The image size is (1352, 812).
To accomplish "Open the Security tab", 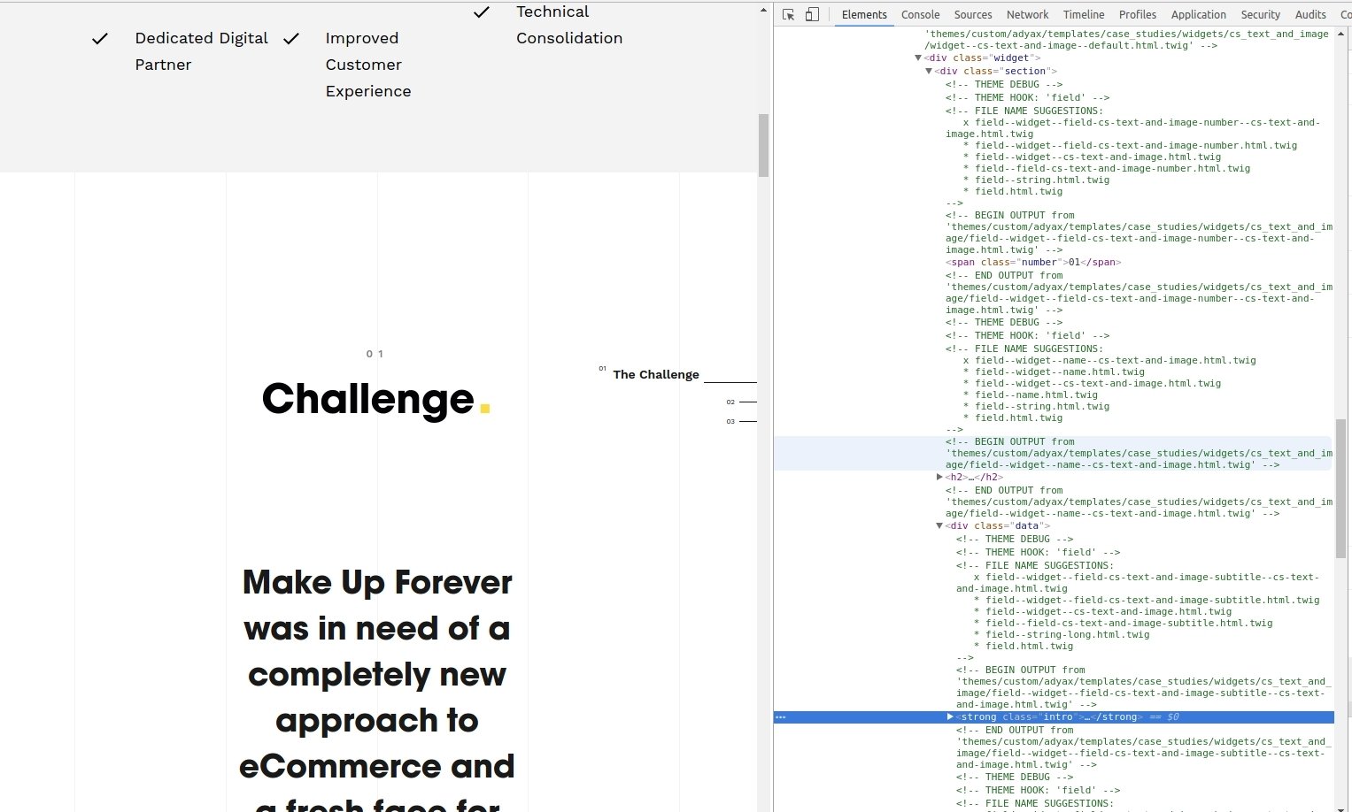I will (1261, 14).
